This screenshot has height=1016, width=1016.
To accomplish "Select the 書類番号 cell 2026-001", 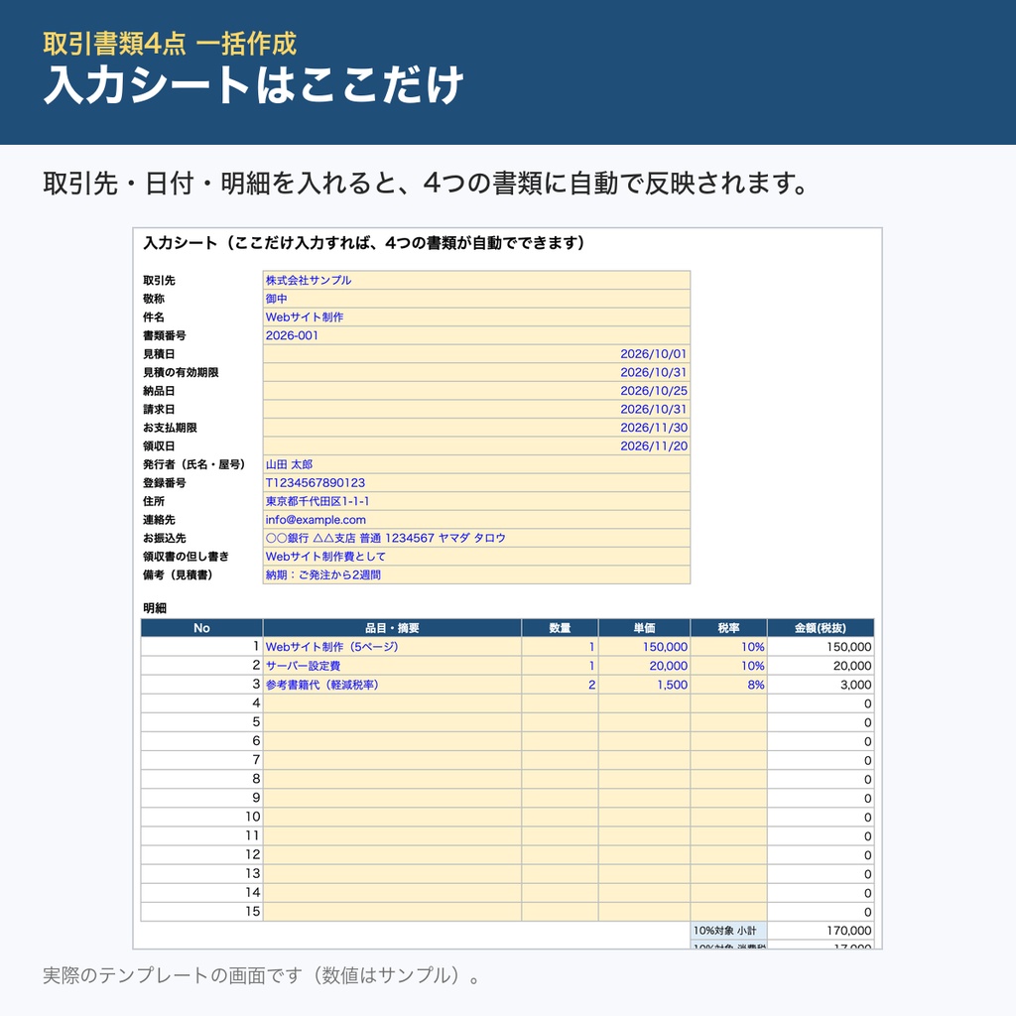I will (476, 335).
